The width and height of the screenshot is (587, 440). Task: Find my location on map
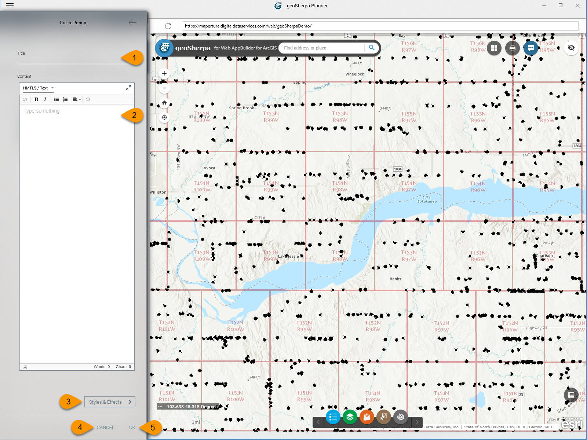point(164,117)
